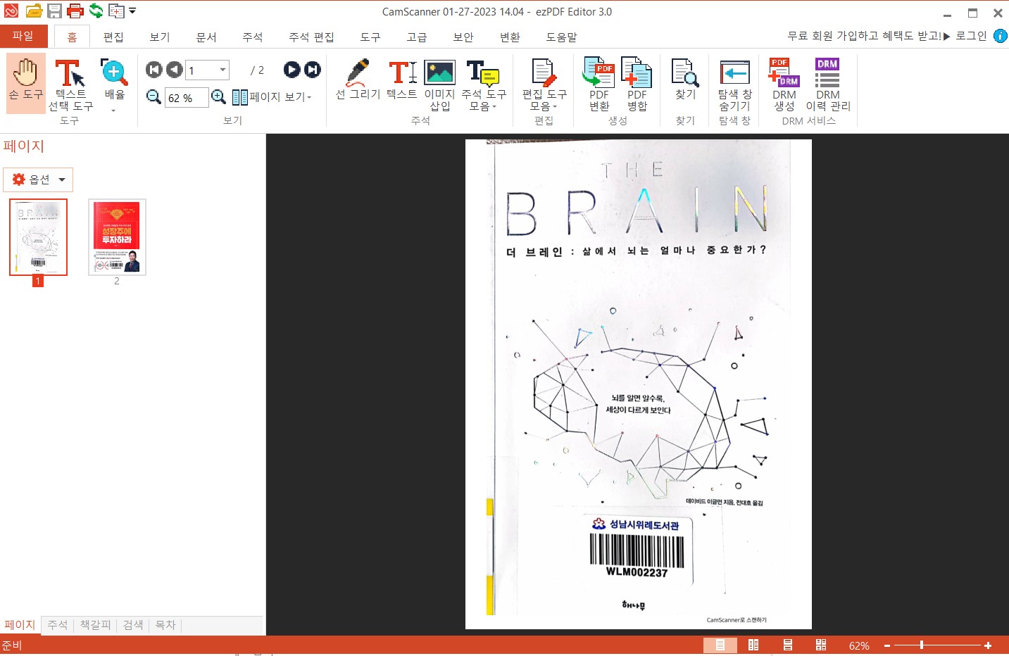This screenshot has height=656, width=1009.
Task: Enable continuous scroll view in status bar
Action: [x=788, y=645]
